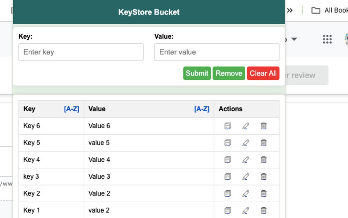This screenshot has height=218, width=348.
Task: Click the Remove button
Action: (229, 73)
